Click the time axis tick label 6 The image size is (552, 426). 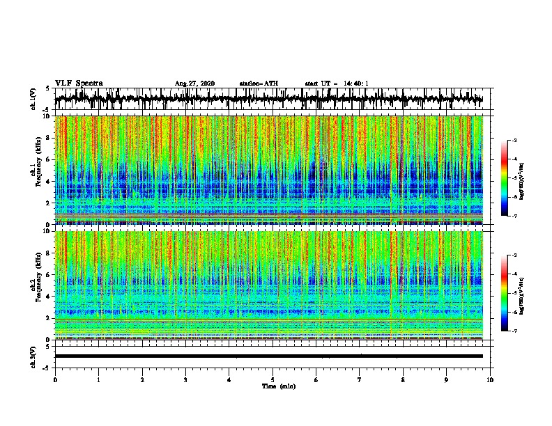tap(316, 380)
